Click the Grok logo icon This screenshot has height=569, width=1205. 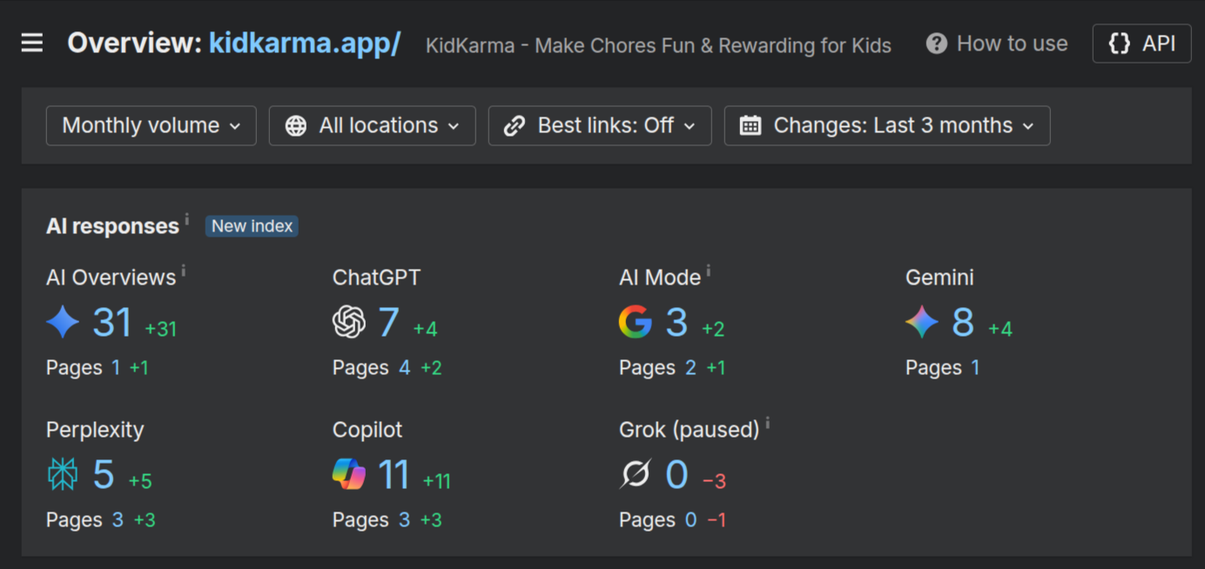[636, 475]
